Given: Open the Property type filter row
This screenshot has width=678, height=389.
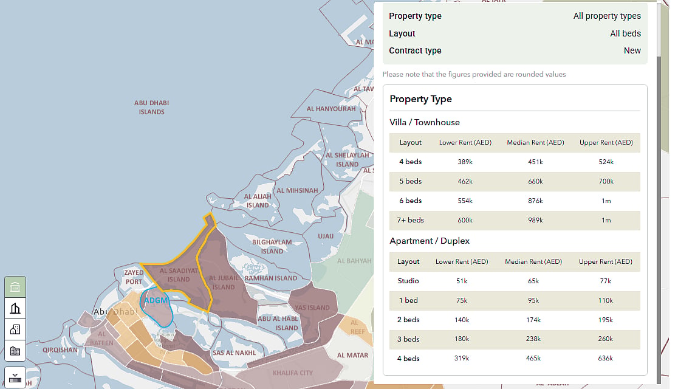Looking at the screenshot, I should click(515, 16).
